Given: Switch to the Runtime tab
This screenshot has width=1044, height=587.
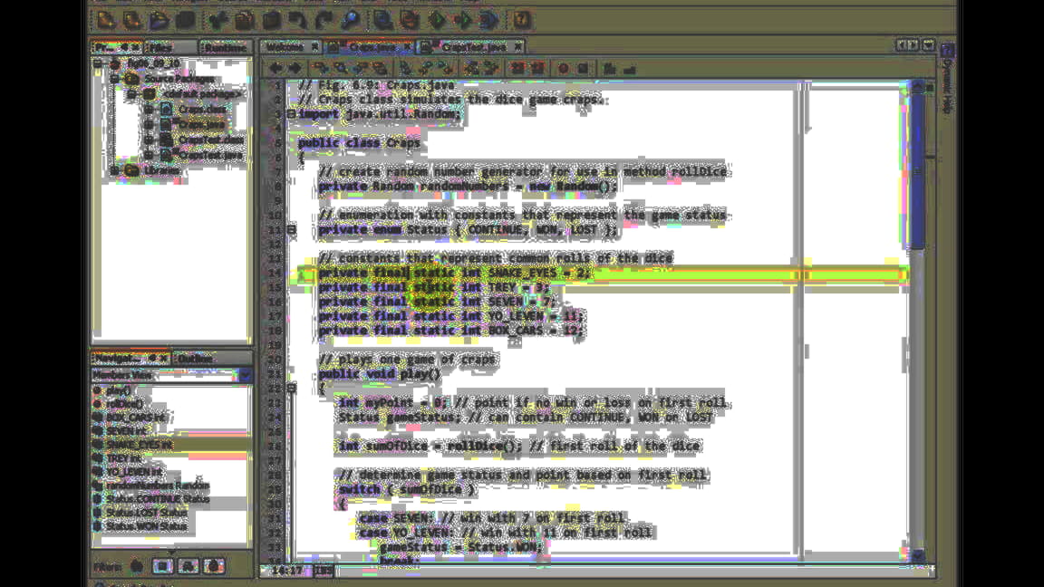Looking at the screenshot, I should (x=225, y=47).
